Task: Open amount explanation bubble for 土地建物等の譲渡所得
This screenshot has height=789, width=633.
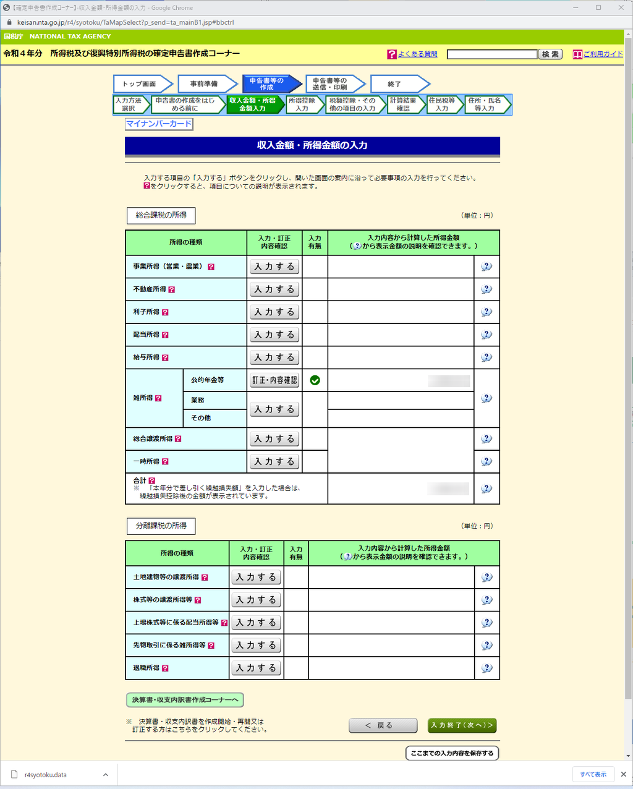Action: (x=486, y=577)
